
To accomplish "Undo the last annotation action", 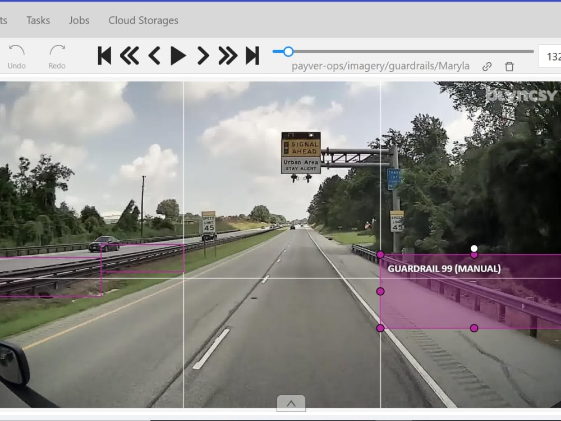I will pos(16,57).
